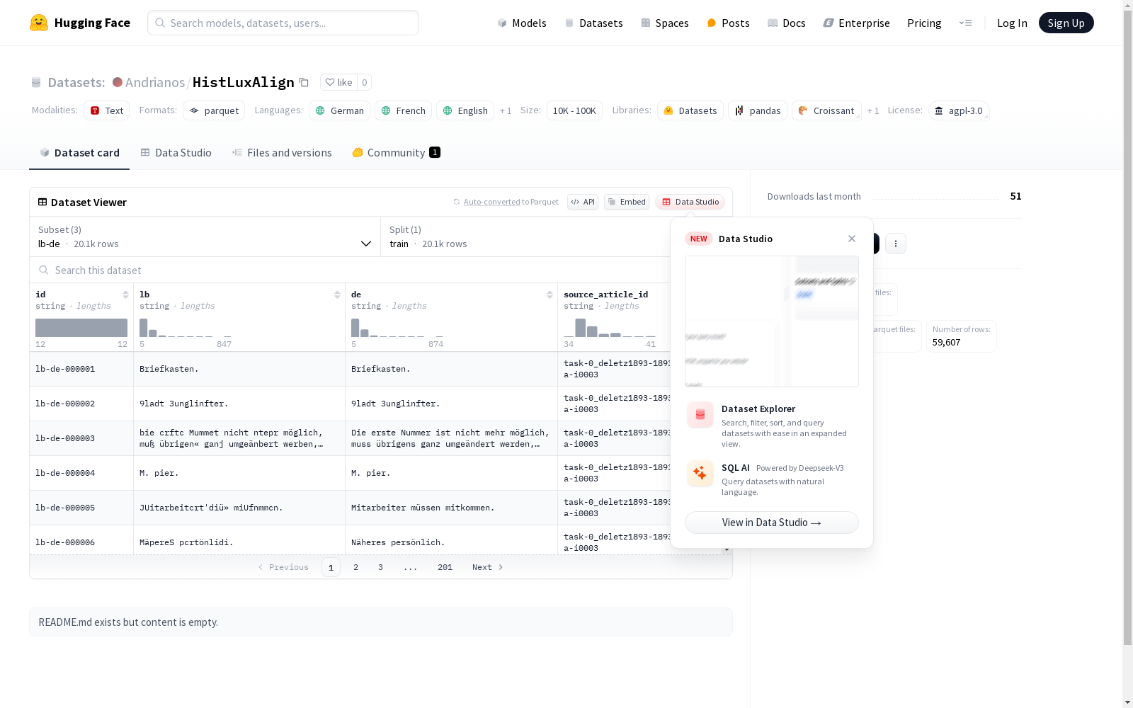Image resolution: width=1133 pixels, height=708 pixels.
Task: Select the Datasets library tag
Action: (690, 110)
